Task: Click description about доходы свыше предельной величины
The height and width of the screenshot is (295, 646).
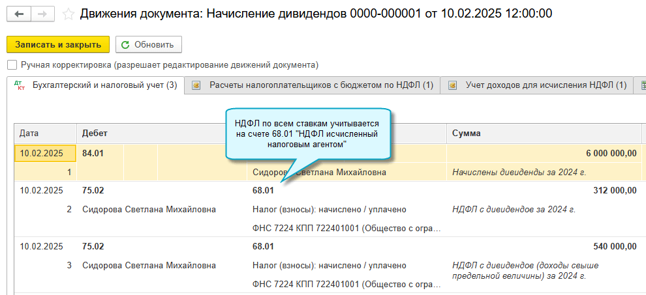Action: click(525, 270)
